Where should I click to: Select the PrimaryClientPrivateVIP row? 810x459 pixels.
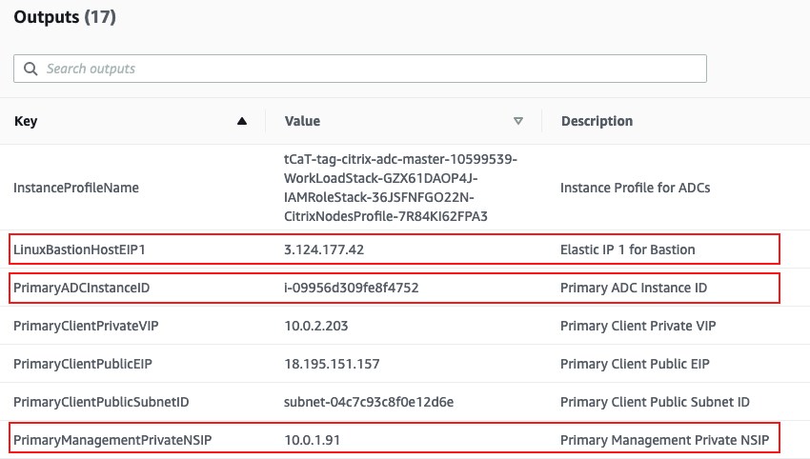click(405, 326)
